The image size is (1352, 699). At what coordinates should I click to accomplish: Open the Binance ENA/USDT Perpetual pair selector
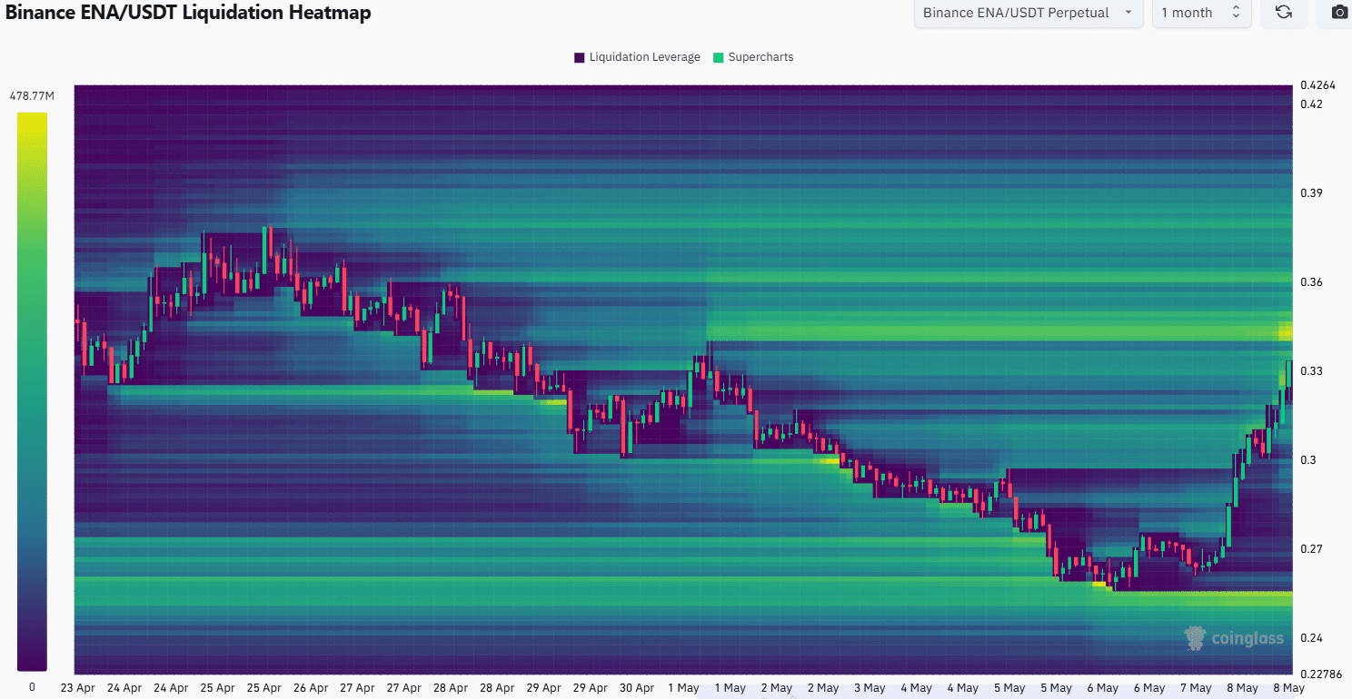[x=1016, y=13]
